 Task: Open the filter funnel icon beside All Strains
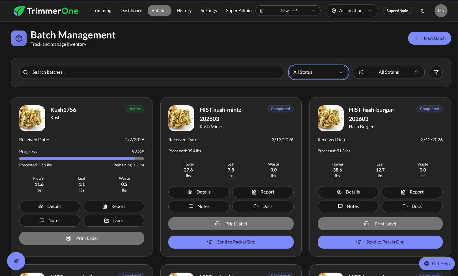pos(436,72)
